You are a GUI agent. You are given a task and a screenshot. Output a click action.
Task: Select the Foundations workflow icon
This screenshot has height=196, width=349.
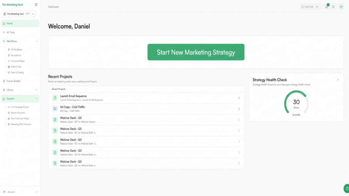pos(9,55)
